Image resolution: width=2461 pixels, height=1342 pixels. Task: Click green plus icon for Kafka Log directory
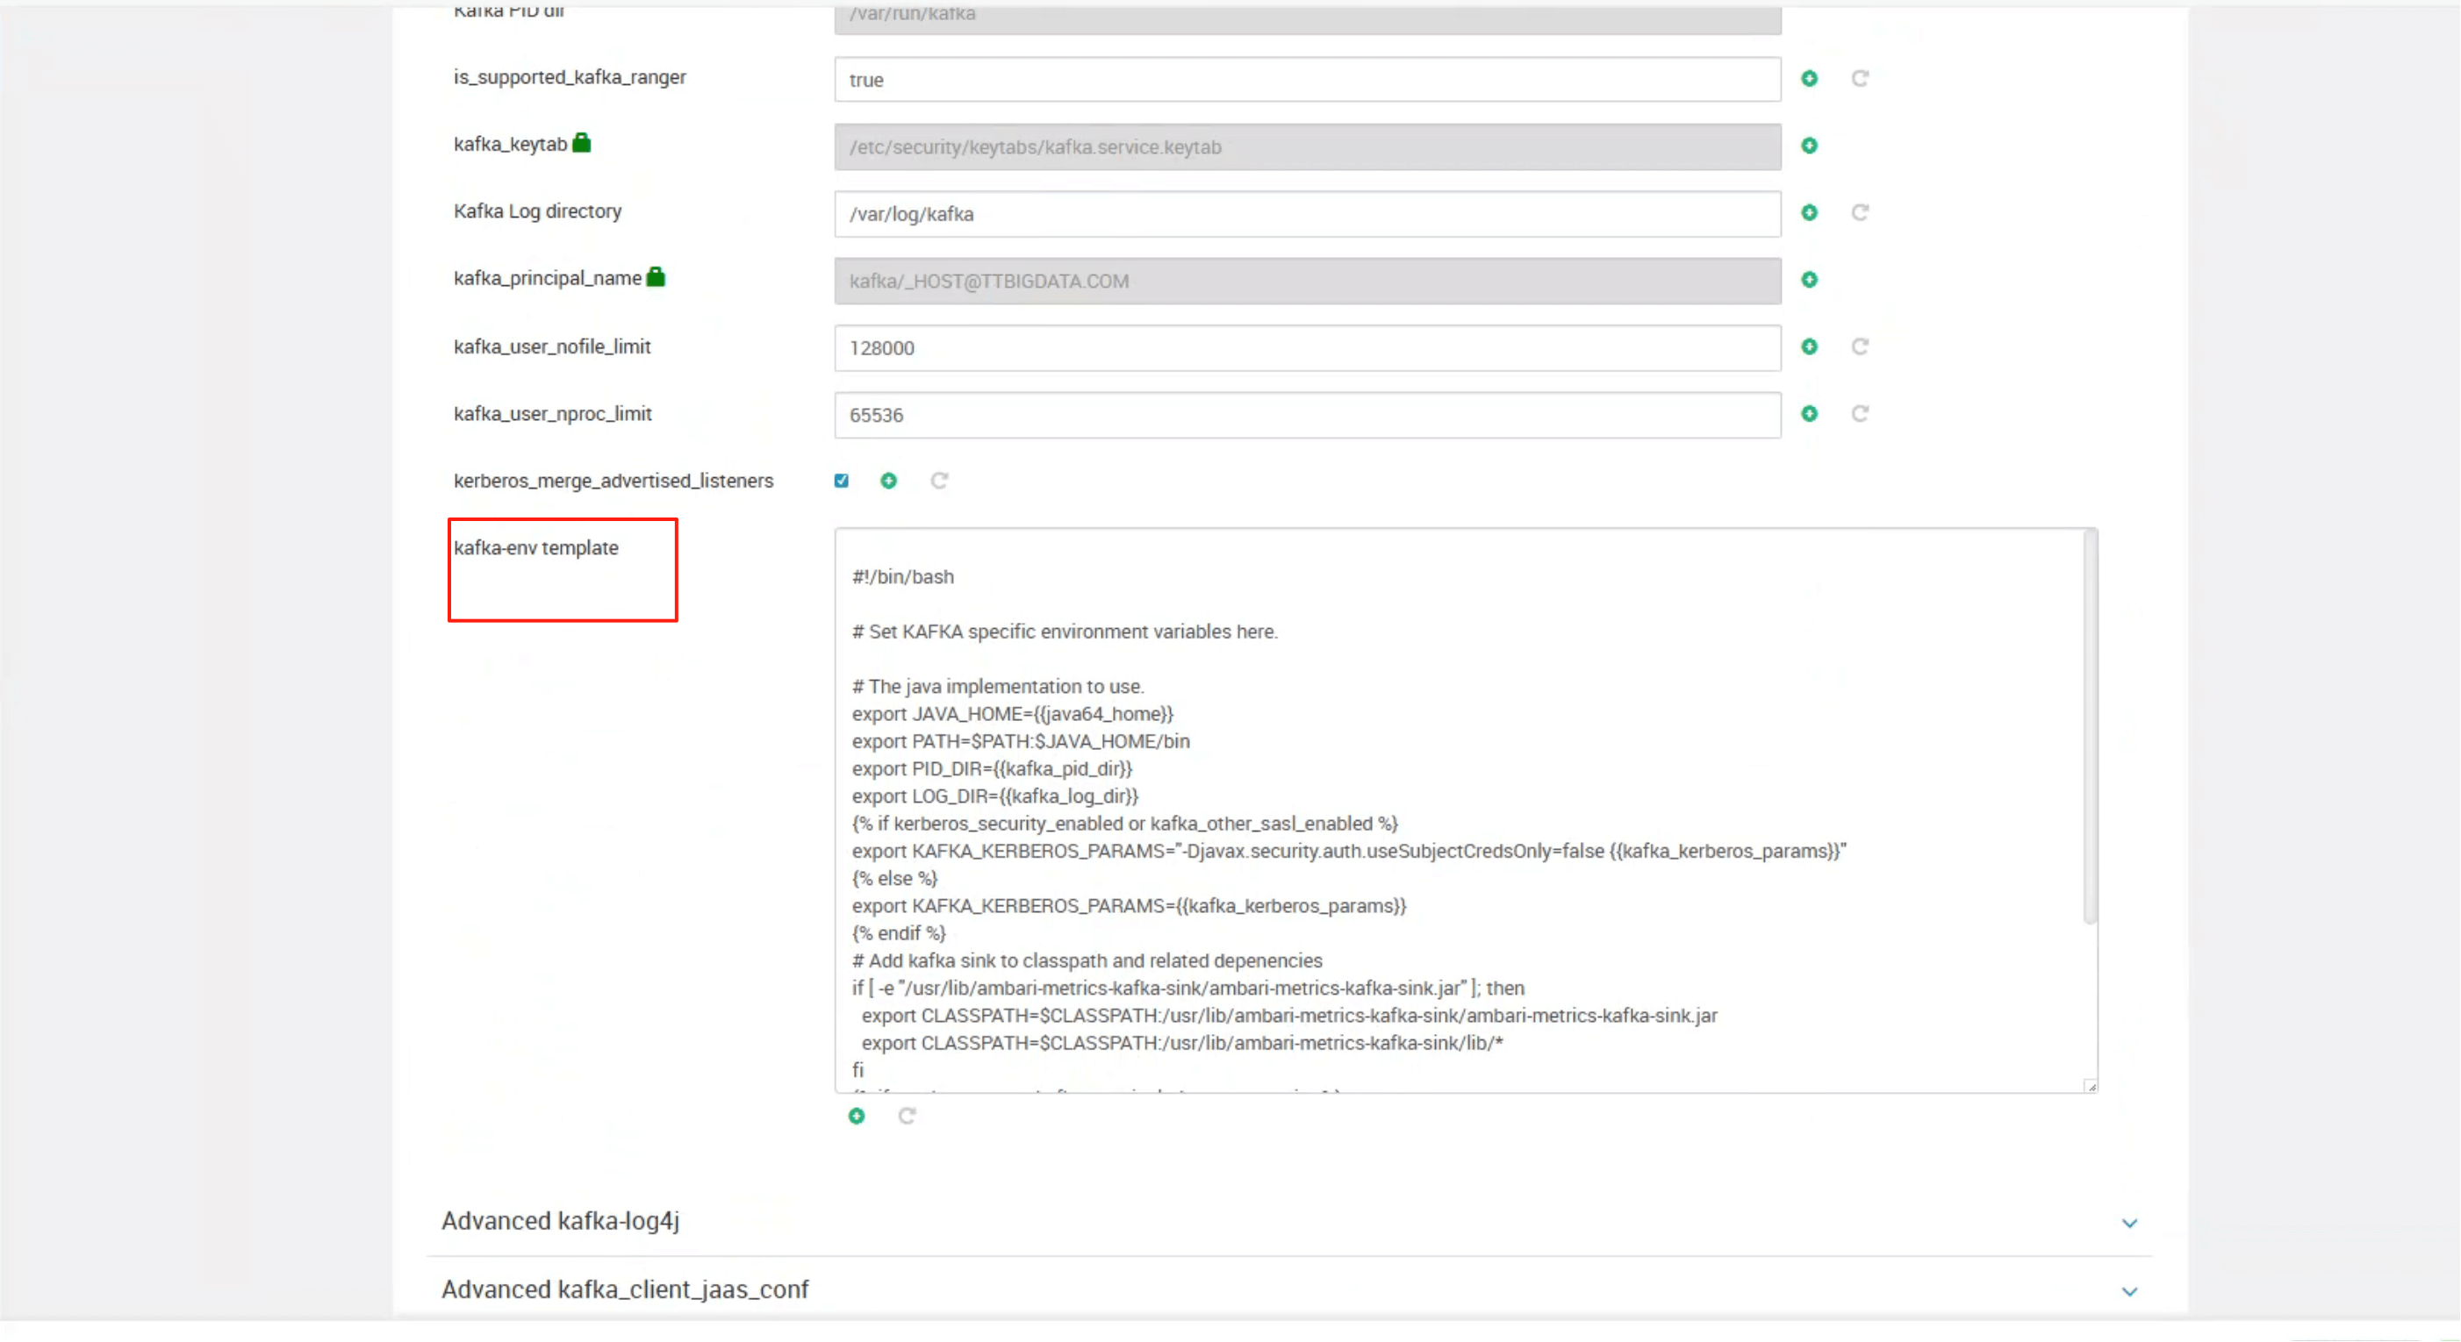coord(1809,213)
